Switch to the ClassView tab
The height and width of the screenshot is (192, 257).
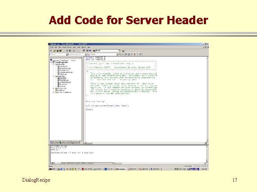[x=54, y=142]
